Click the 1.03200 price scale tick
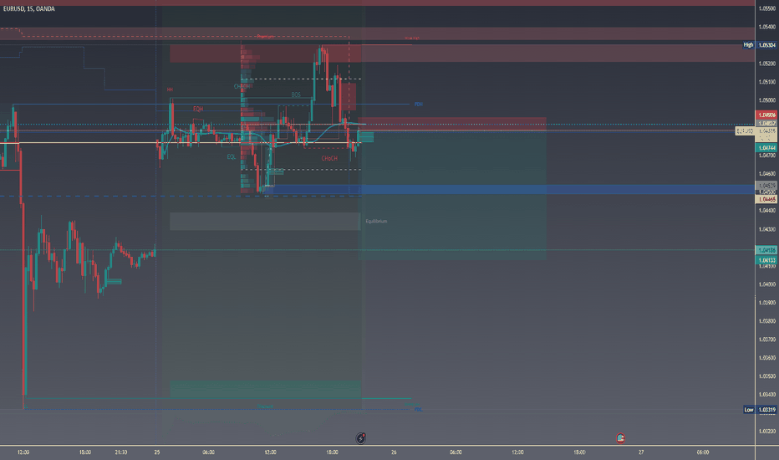 point(767,432)
